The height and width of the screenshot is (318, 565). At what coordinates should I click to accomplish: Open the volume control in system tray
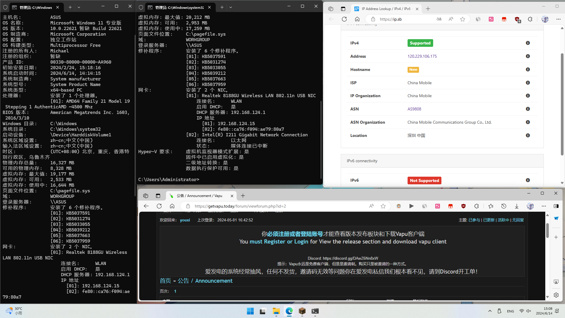coord(529,311)
